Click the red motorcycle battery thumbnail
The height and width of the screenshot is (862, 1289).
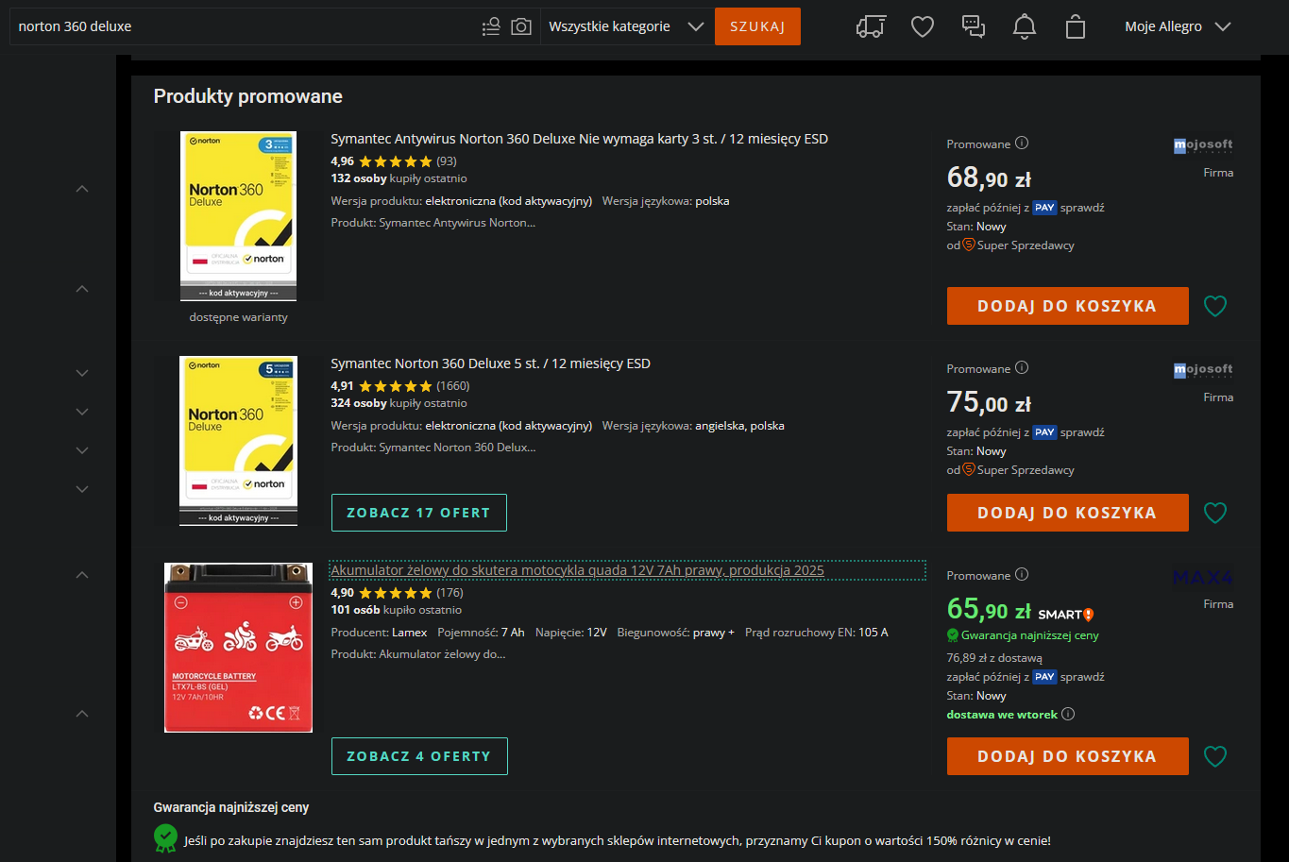pyautogui.click(x=238, y=648)
